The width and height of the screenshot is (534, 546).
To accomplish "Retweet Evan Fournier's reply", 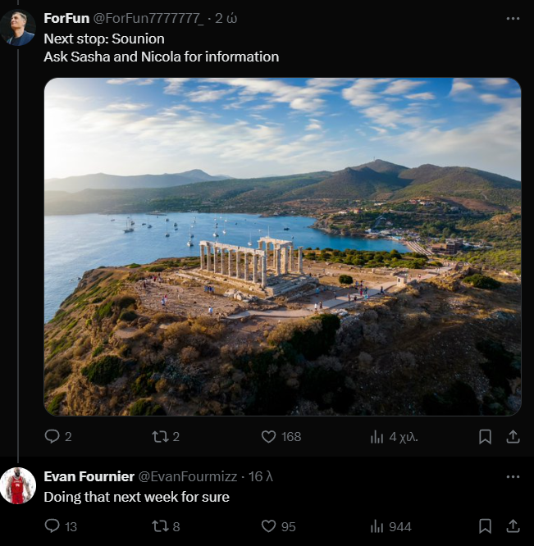I will point(160,526).
